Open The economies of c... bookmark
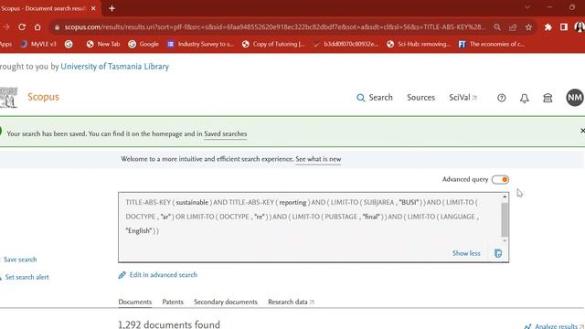This screenshot has height=329, width=585. click(x=492, y=44)
